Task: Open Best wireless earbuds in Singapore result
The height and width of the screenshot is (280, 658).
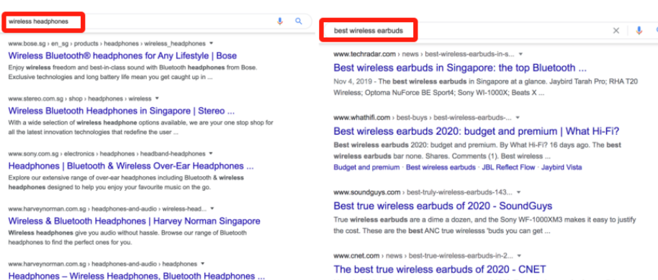Action: click(460, 68)
